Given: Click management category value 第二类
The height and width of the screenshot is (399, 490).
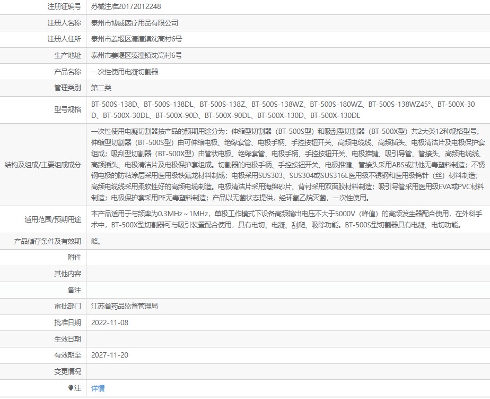Looking at the screenshot, I should click(101, 88).
